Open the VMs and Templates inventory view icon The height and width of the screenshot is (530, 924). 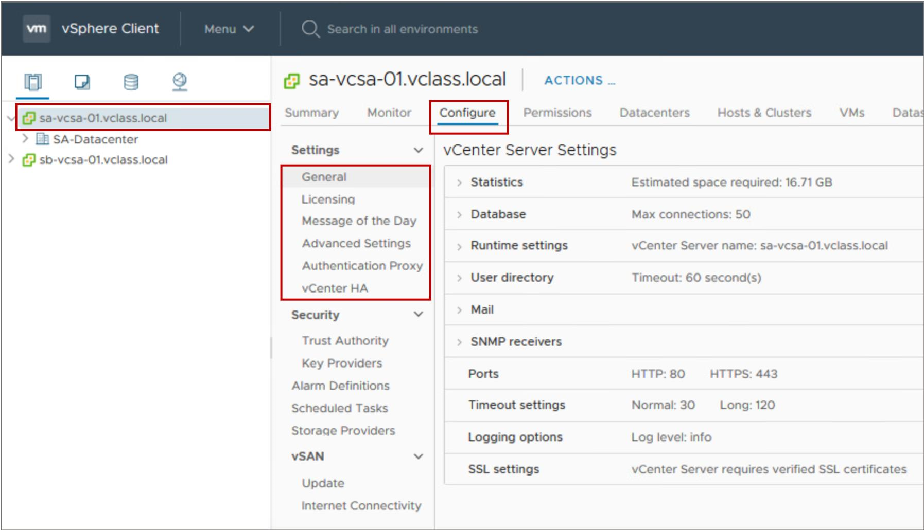[x=82, y=82]
